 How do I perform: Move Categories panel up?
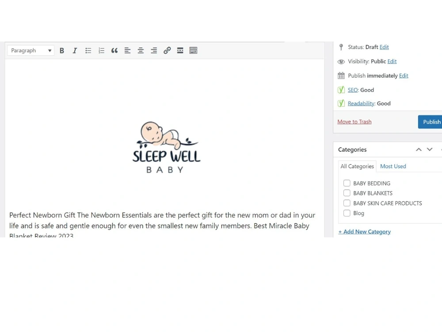click(x=419, y=150)
